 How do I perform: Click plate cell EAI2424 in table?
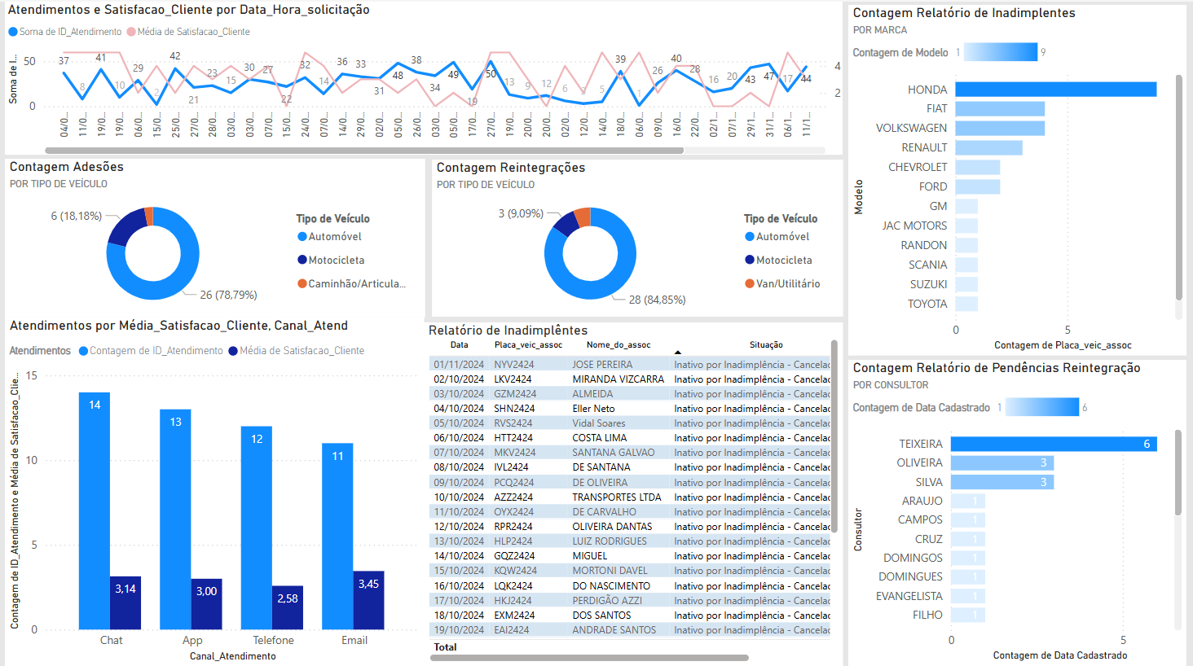(512, 630)
